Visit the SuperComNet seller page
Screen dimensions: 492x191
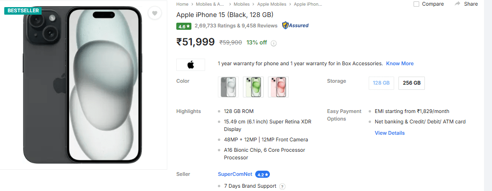tap(235, 174)
